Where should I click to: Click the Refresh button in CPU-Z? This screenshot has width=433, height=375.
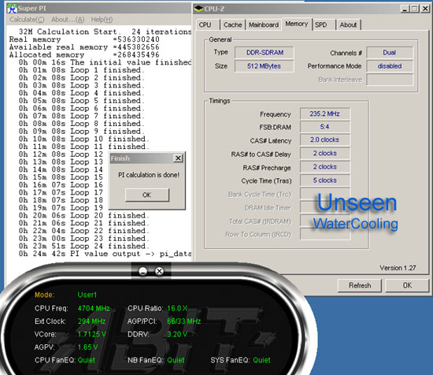tap(360, 285)
